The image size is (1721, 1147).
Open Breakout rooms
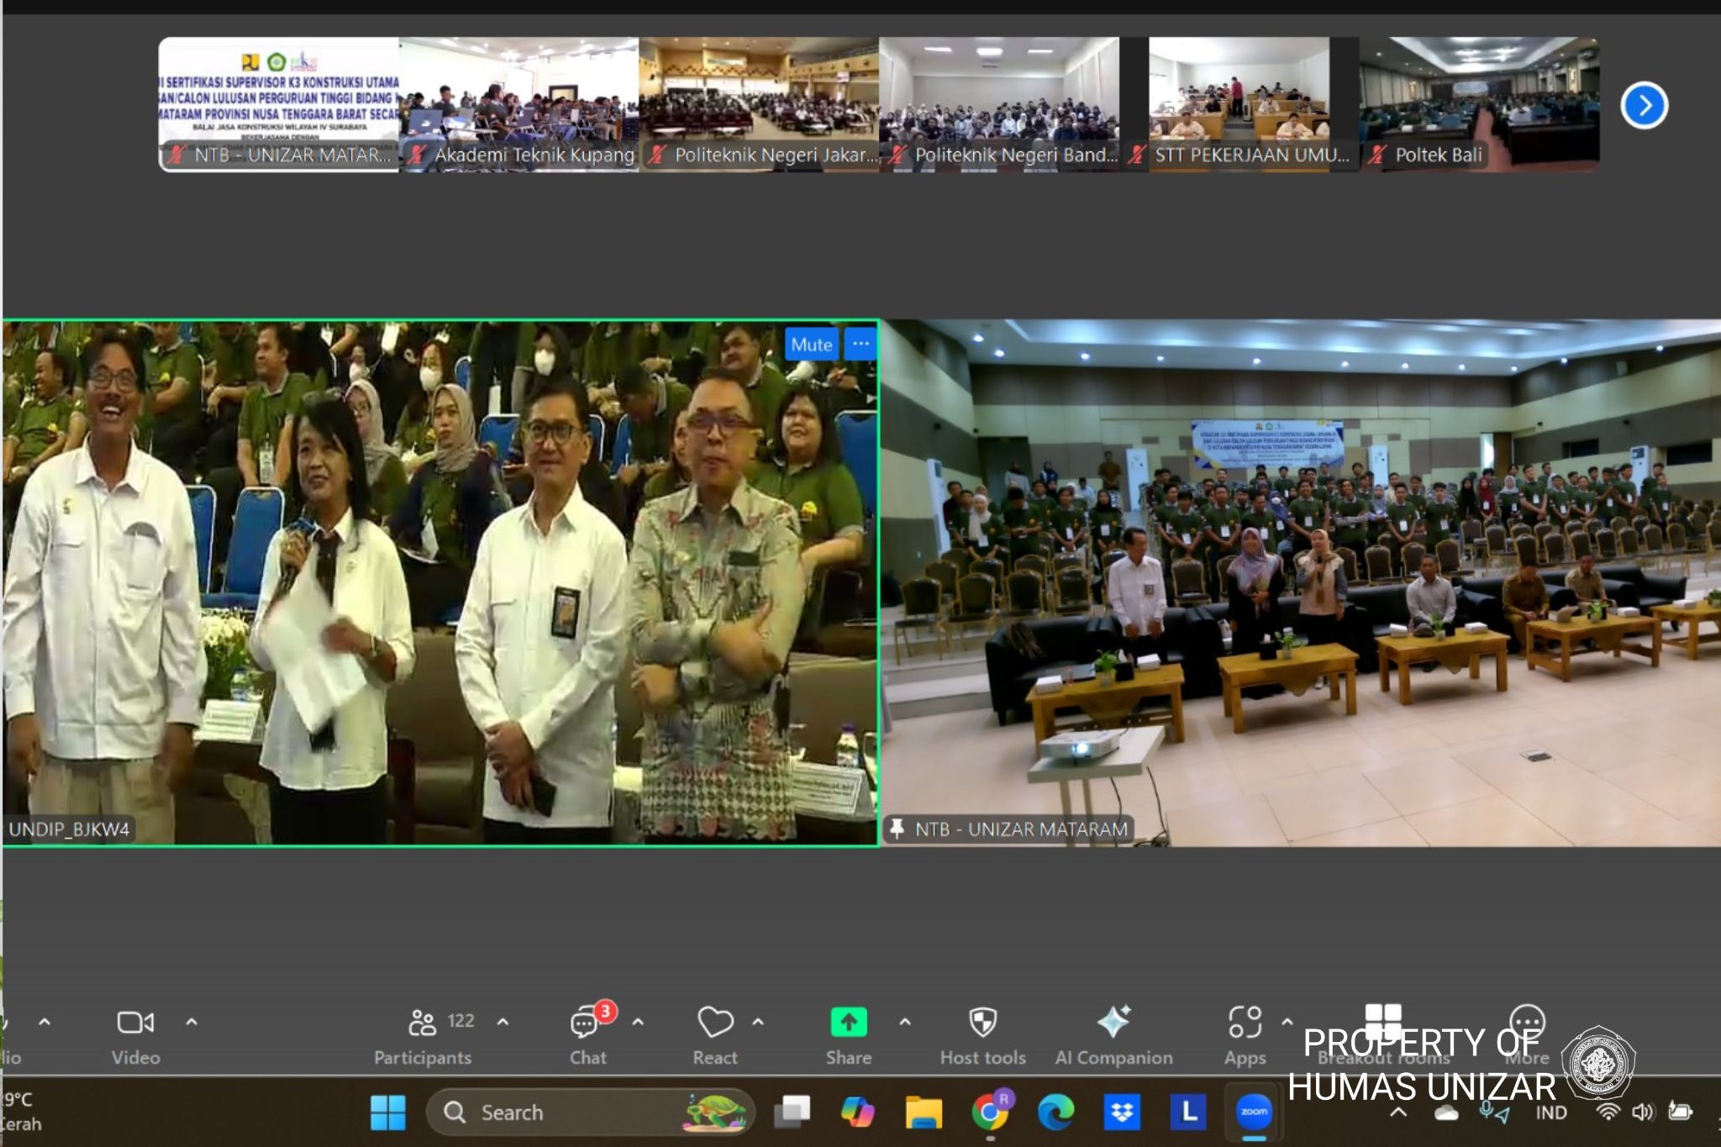tap(1384, 1035)
